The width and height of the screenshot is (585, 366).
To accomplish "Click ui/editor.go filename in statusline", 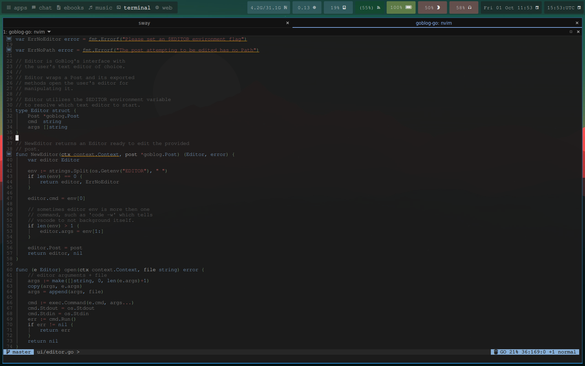I will point(55,352).
